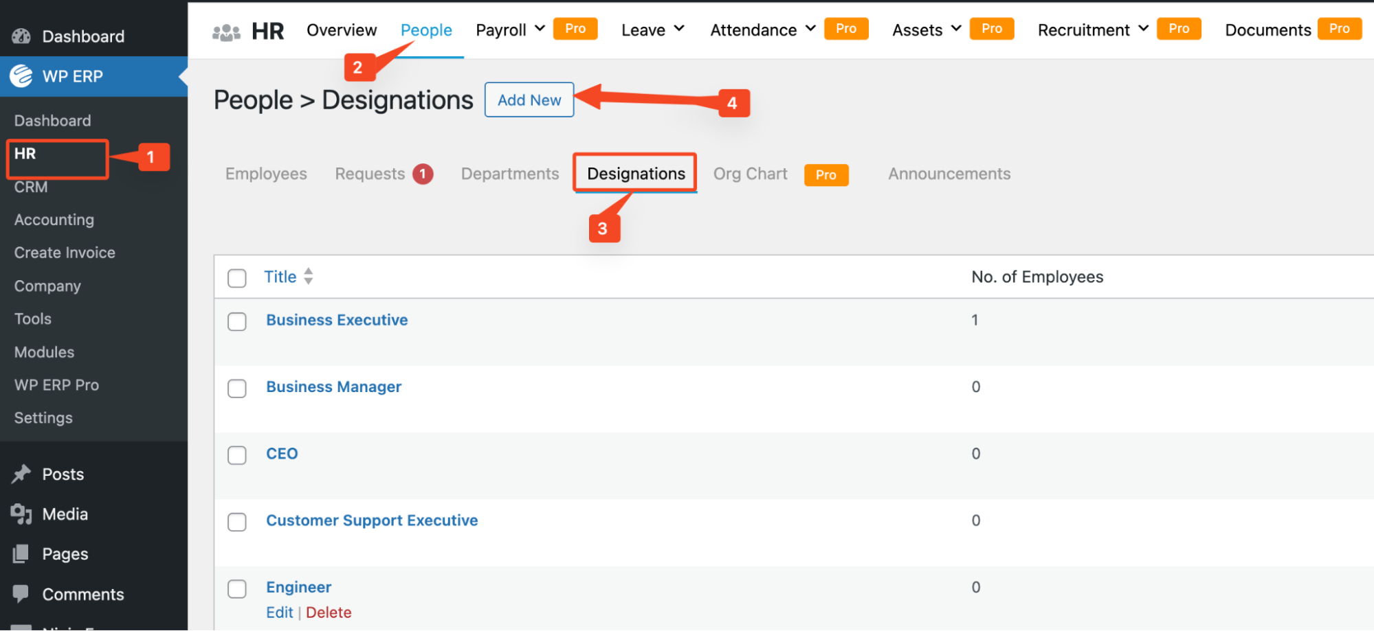Open the Tools submenu item
This screenshot has width=1374, height=631.
[33, 319]
